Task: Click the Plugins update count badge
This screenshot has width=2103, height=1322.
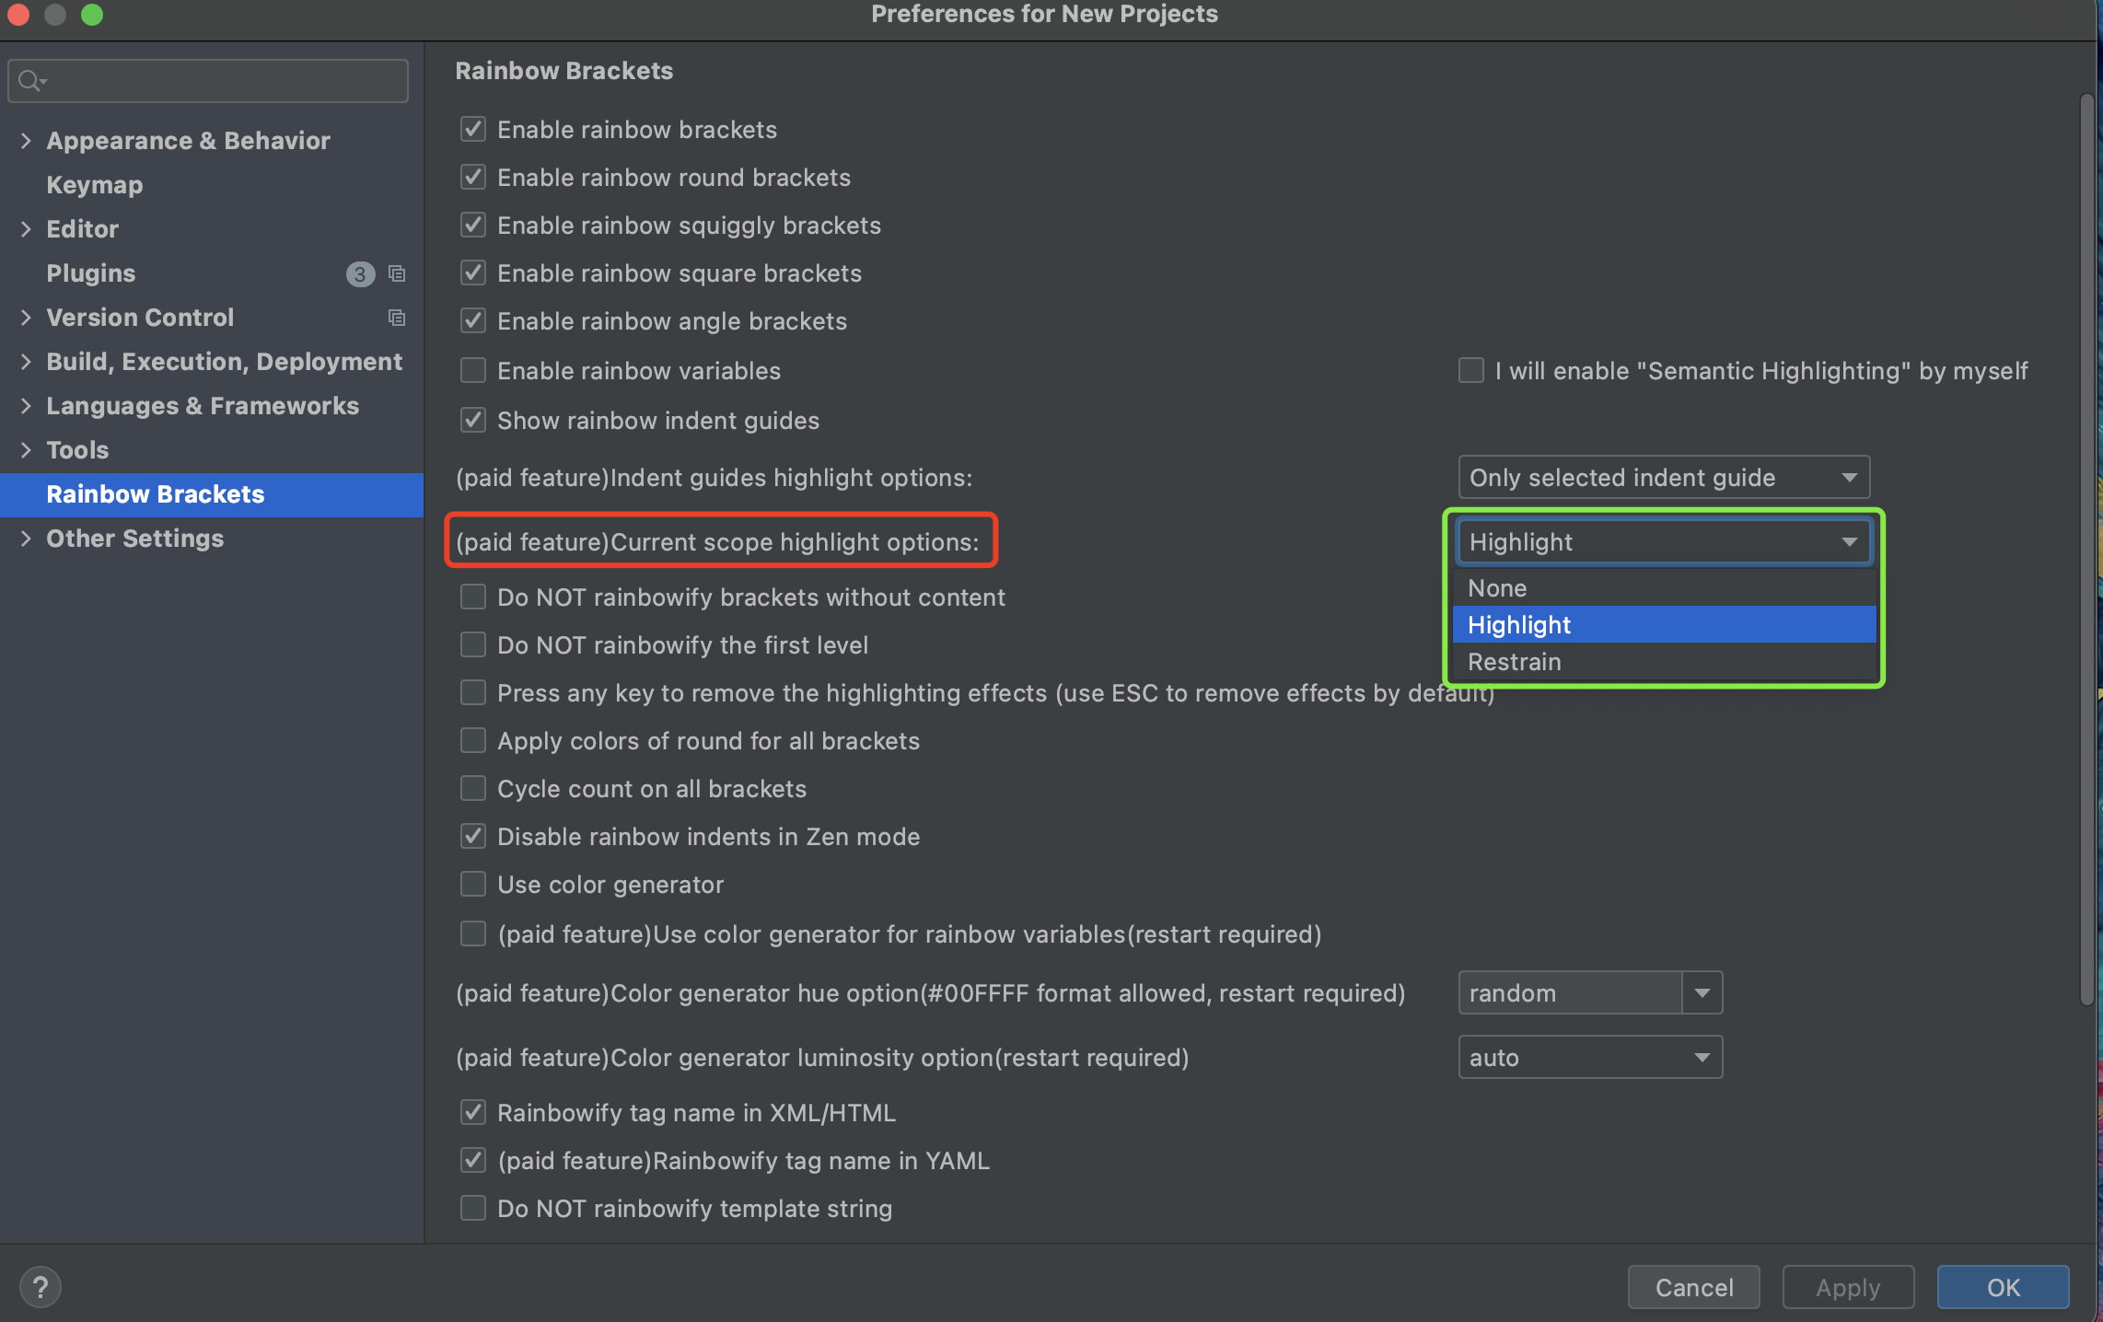Action: pyautogui.click(x=360, y=273)
